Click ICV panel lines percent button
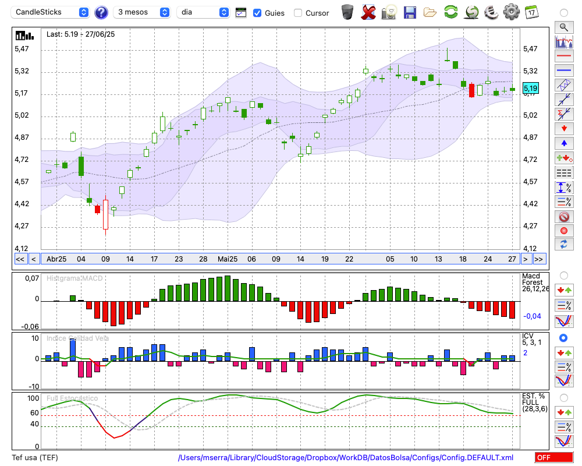582x466 pixels. [564, 367]
